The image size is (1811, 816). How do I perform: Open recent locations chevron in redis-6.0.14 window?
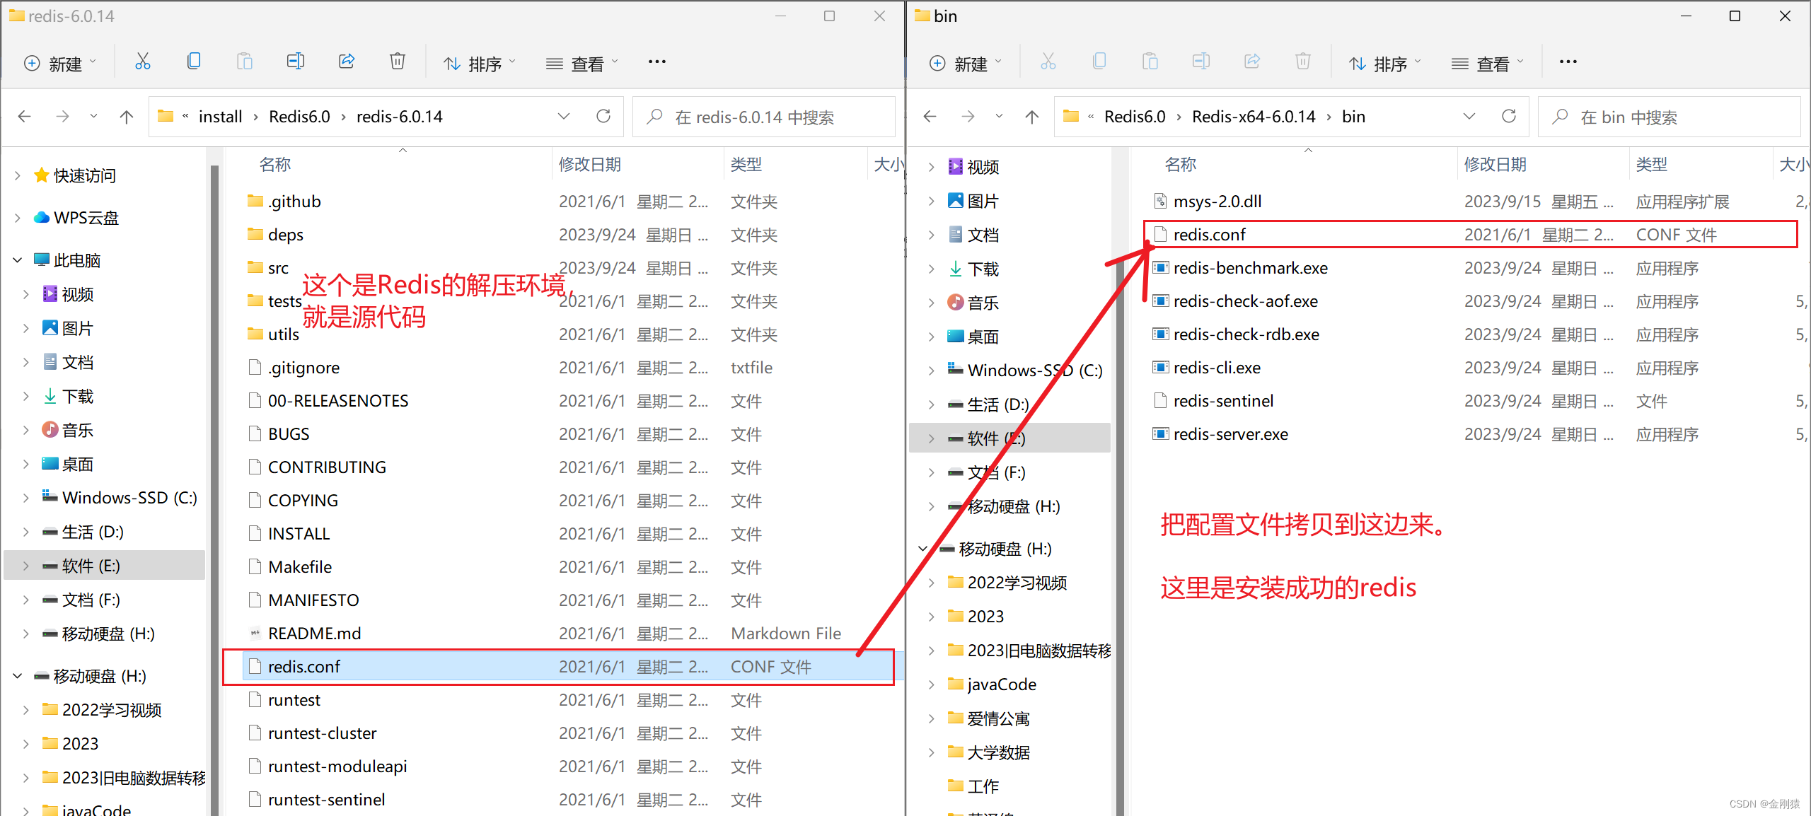tap(93, 117)
